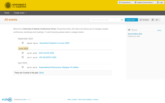
Task: Open the eye view options dropdown
Action: tap(158, 20)
